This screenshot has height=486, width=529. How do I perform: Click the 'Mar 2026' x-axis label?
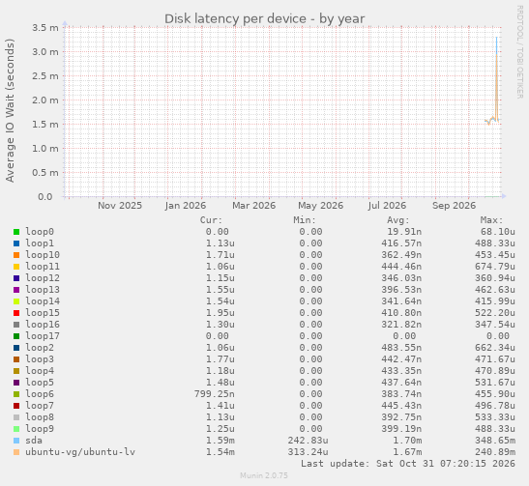pyautogui.click(x=253, y=206)
